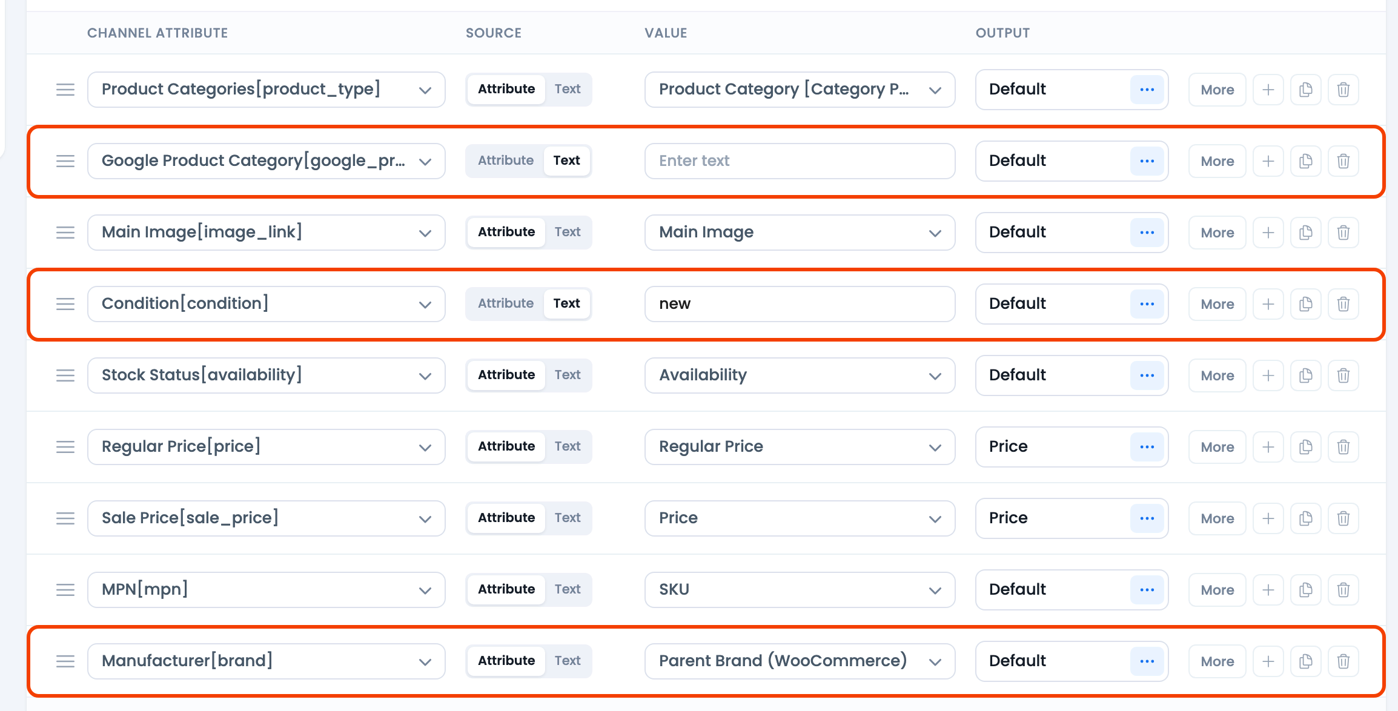This screenshot has height=711, width=1398.
Task: Duplicate the Stock Status row
Action: (x=1305, y=375)
